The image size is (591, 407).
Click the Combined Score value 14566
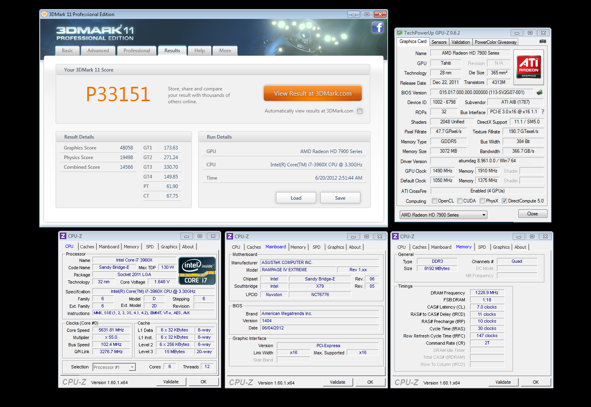tap(126, 167)
